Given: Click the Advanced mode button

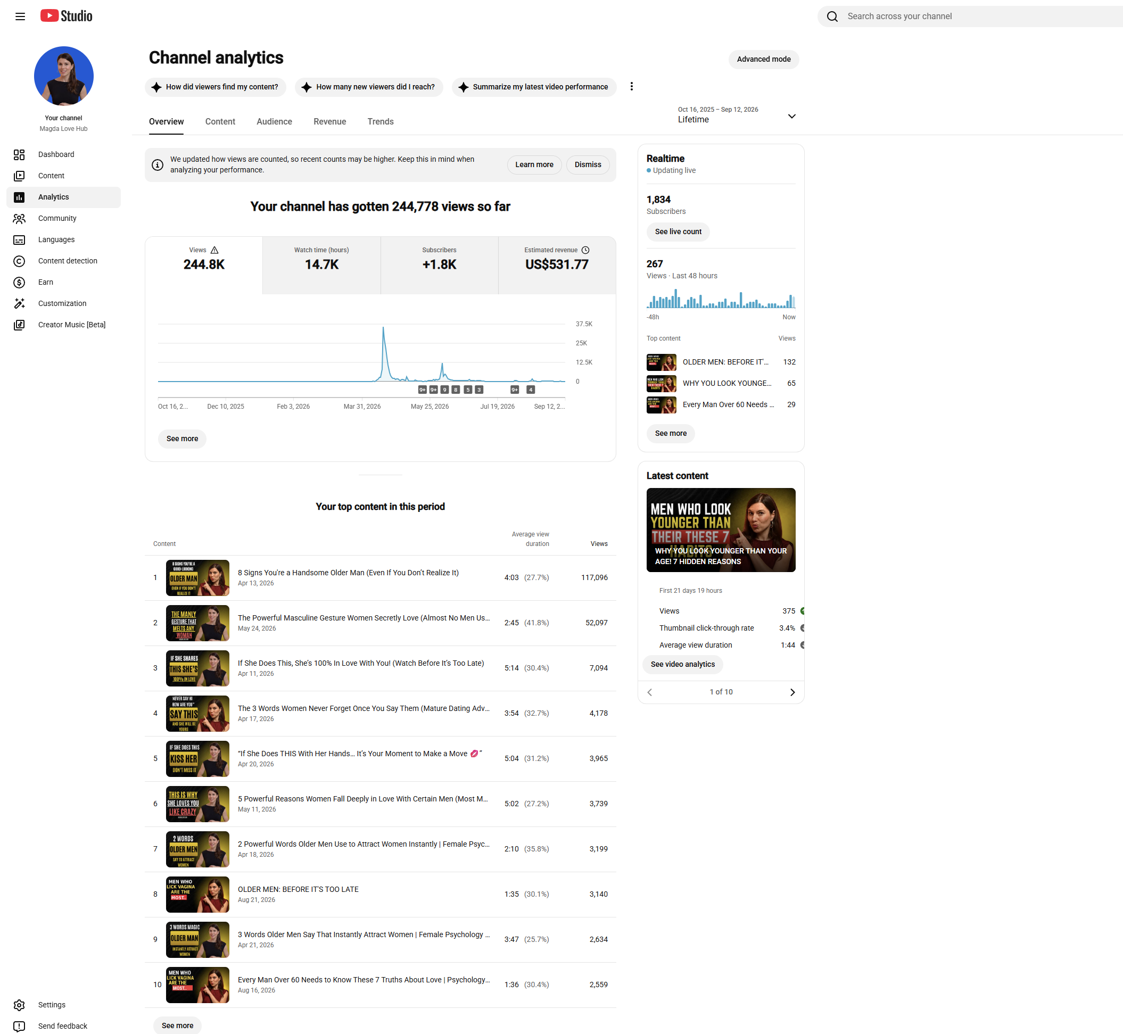Looking at the screenshot, I should [x=763, y=59].
